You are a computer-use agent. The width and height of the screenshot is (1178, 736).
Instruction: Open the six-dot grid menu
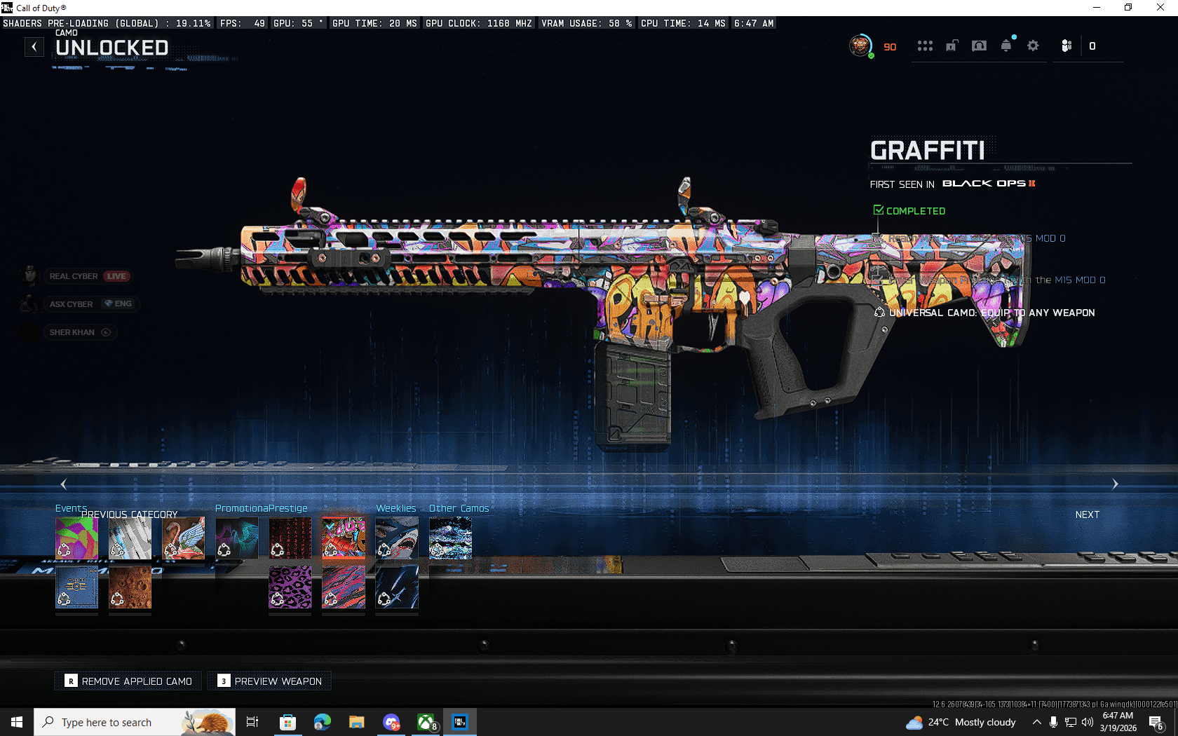click(925, 46)
